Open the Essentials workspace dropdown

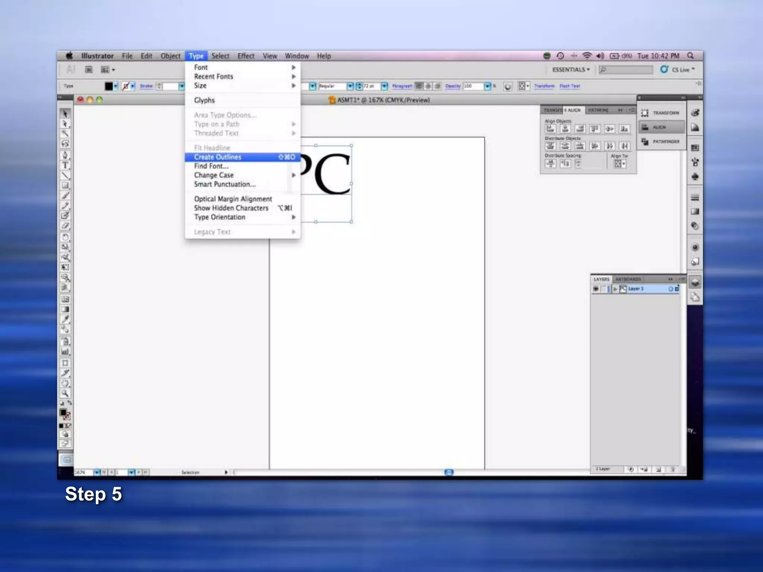[x=571, y=70]
